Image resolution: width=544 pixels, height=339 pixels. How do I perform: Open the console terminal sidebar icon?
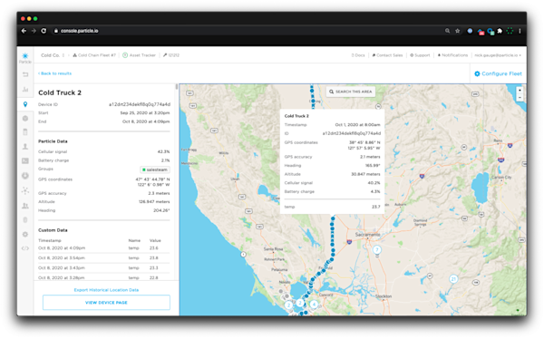coord(25,160)
